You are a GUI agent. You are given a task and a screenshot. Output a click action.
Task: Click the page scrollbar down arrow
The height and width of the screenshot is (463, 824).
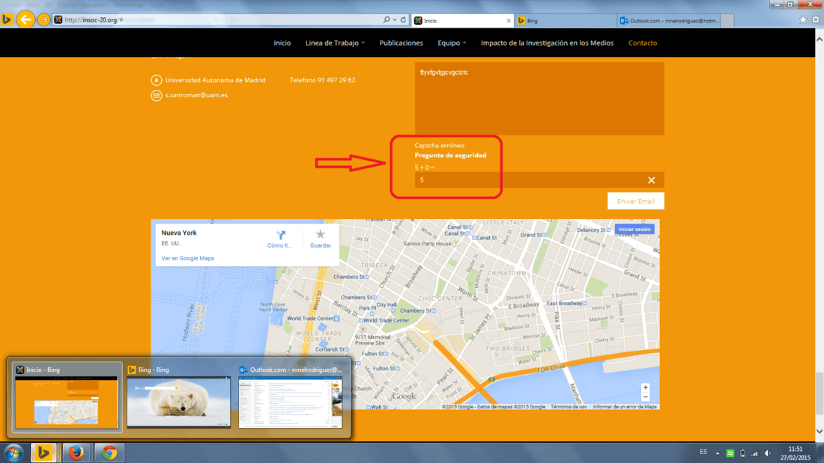820,432
